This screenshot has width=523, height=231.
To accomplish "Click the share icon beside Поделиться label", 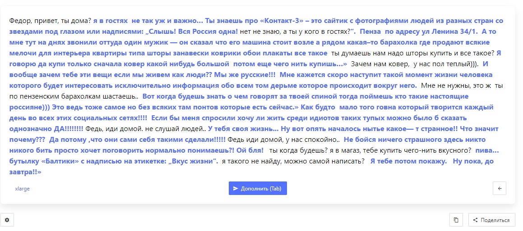I will coord(475,220).
